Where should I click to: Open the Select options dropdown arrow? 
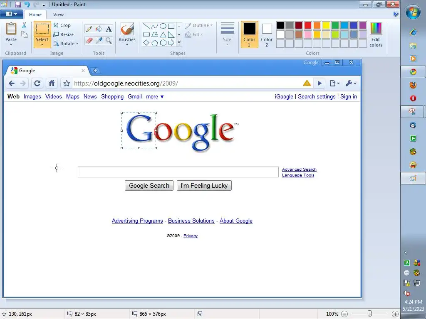coord(42,45)
